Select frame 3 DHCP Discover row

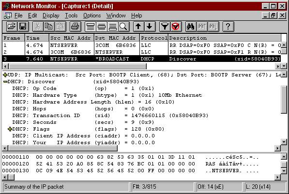[x=141, y=59]
